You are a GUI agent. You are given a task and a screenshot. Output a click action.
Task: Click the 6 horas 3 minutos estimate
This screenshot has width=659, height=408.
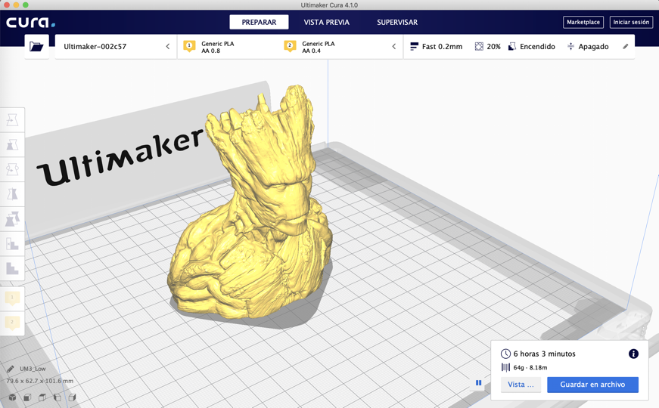point(544,354)
